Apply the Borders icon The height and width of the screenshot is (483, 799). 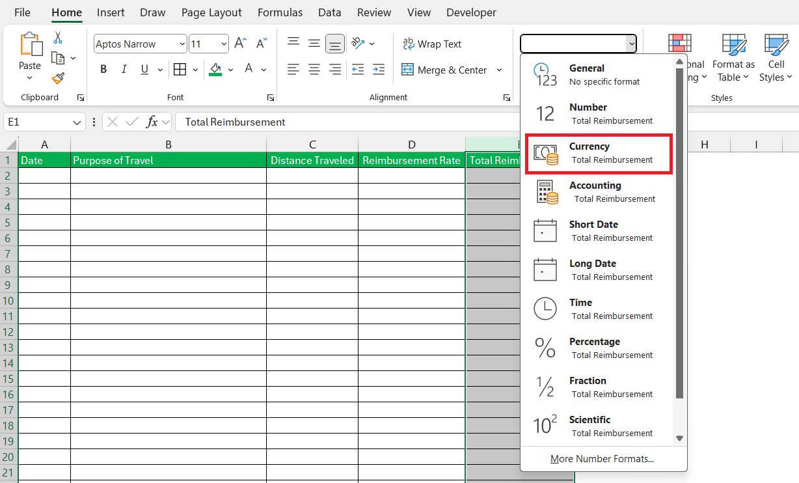(180, 70)
